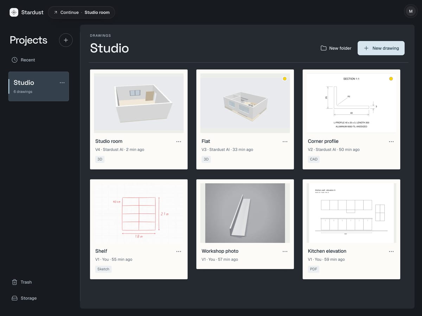Click 'V1 · You · 57 min ago'
This screenshot has width=422, height=316.
click(x=220, y=259)
